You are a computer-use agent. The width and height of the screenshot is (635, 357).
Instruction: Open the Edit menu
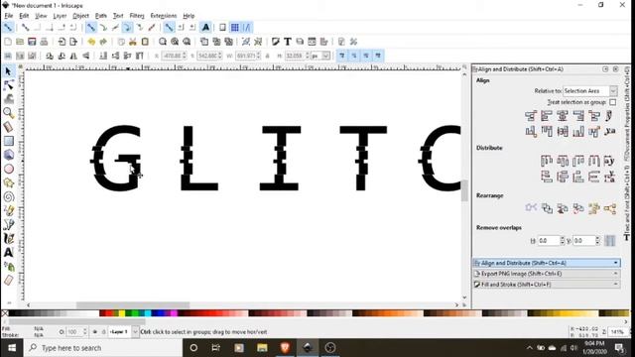click(x=24, y=16)
